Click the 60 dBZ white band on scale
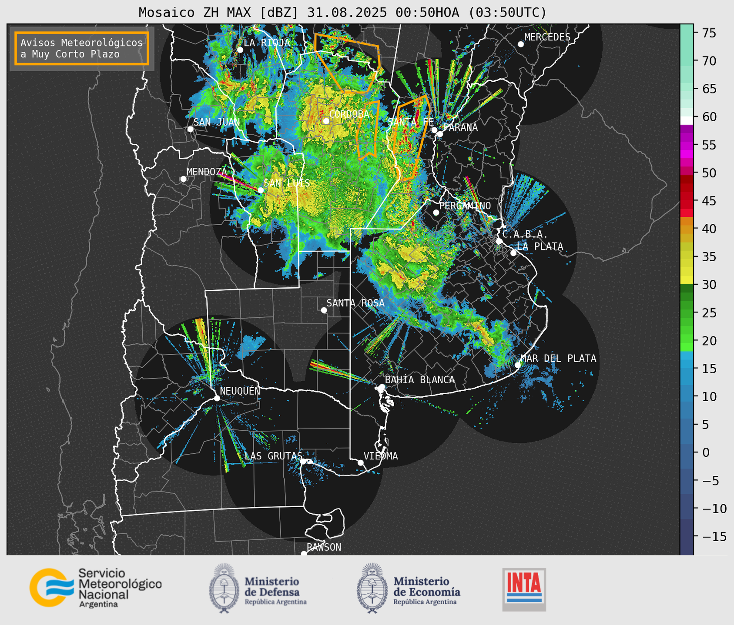734x625 pixels. [687, 120]
